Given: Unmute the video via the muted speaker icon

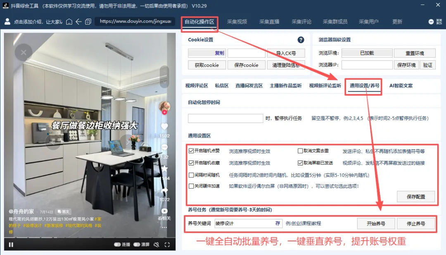Looking at the screenshot, I should (157, 244).
